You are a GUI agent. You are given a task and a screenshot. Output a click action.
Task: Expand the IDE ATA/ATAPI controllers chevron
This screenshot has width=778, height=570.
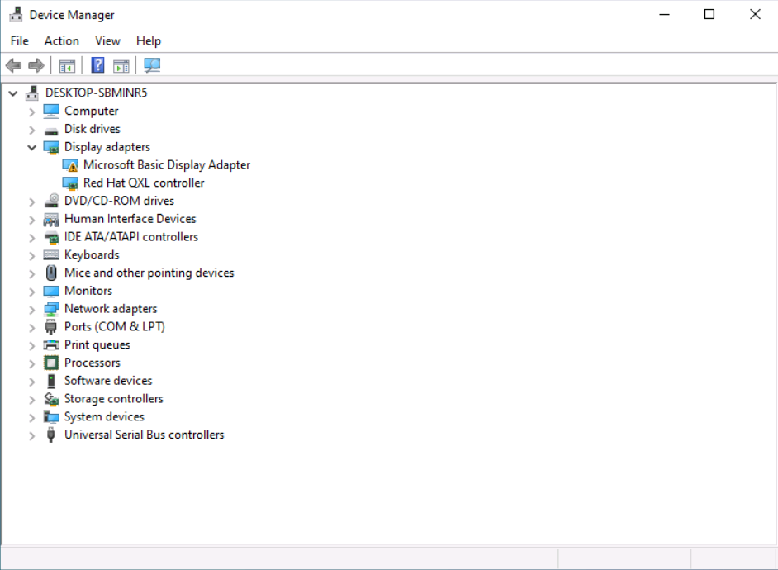click(x=31, y=238)
